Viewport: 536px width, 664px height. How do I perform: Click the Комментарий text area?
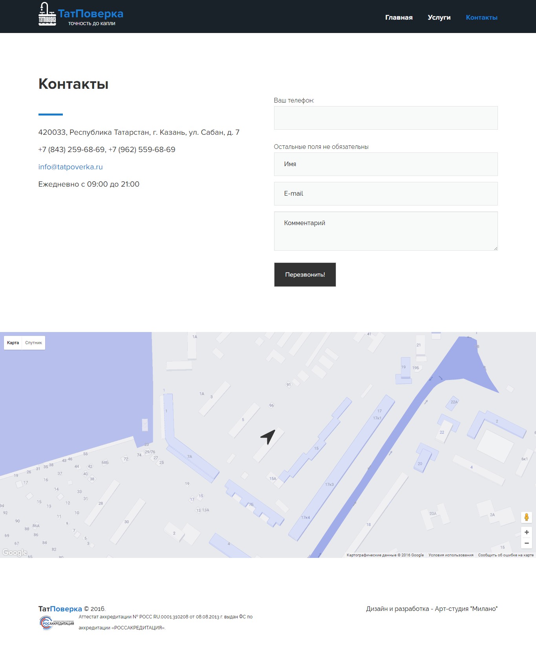point(386,231)
